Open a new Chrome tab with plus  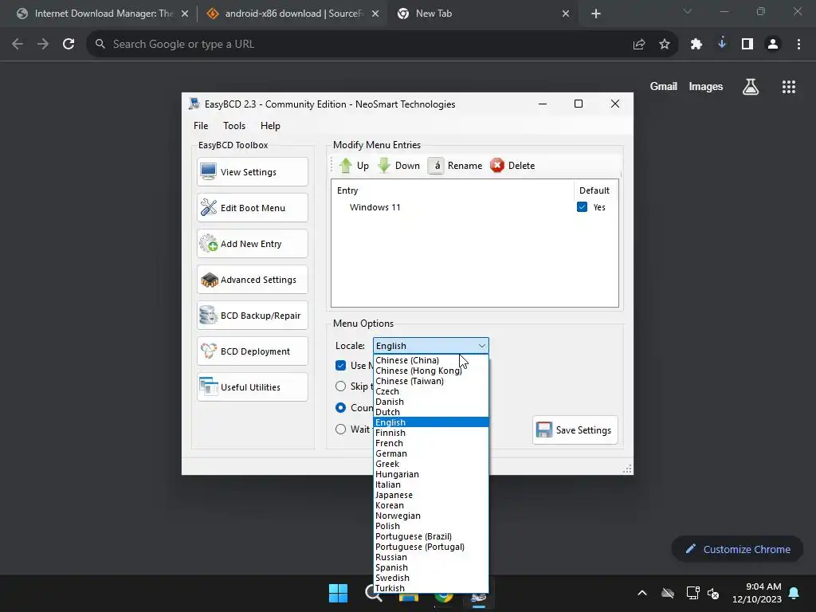pos(596,14)
